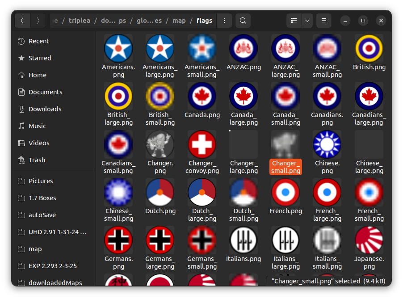Viewport: 403px width, 299px height.
Task: Select the Changer_convoy.png cross icon
Action: click(202, 144)
